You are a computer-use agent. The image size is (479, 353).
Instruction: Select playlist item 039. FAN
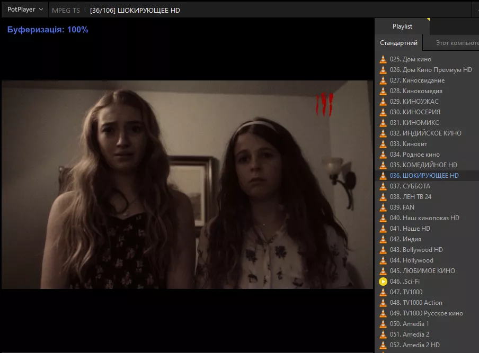click(x=427, y=207)
